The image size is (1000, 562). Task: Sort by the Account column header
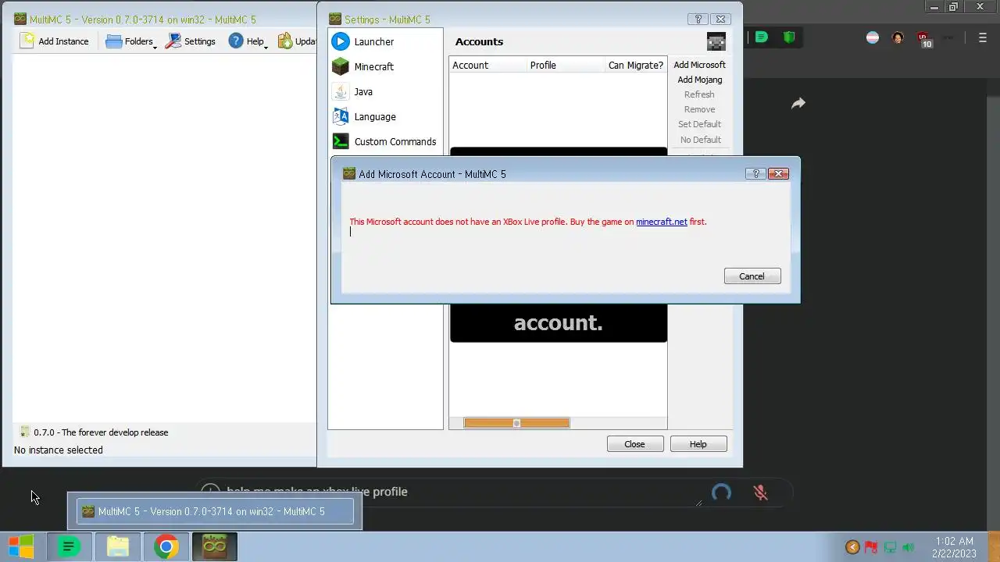[488, 65]
